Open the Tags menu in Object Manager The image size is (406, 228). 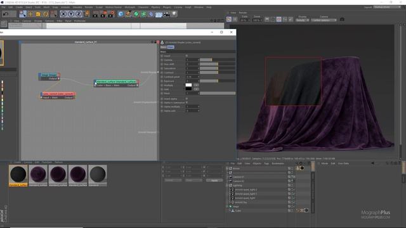[x=266, y=163]
